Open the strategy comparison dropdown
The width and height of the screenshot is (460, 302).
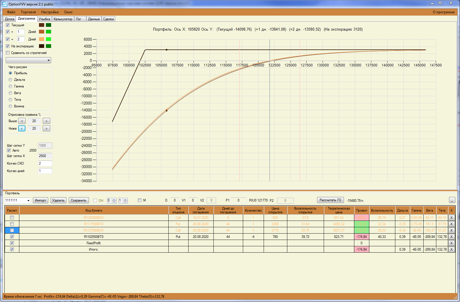(29, 60)
